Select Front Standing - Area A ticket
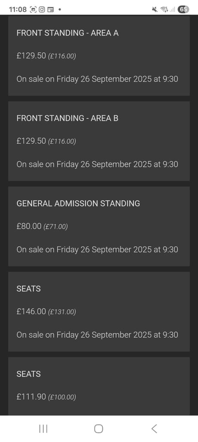 (99, 56)
